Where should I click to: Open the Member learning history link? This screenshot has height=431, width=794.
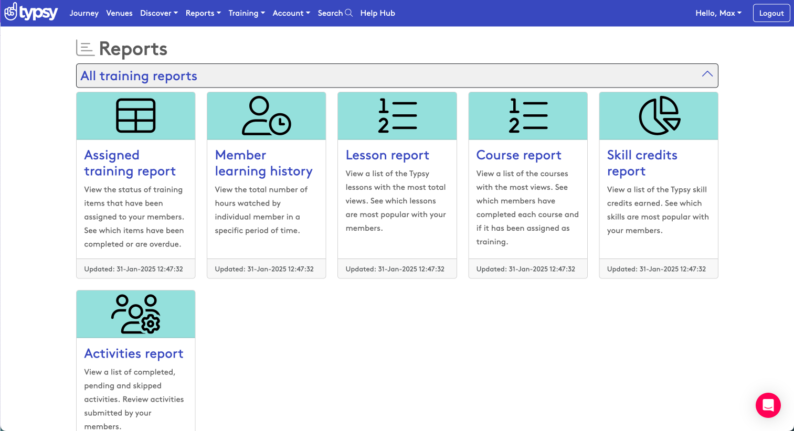264,163
